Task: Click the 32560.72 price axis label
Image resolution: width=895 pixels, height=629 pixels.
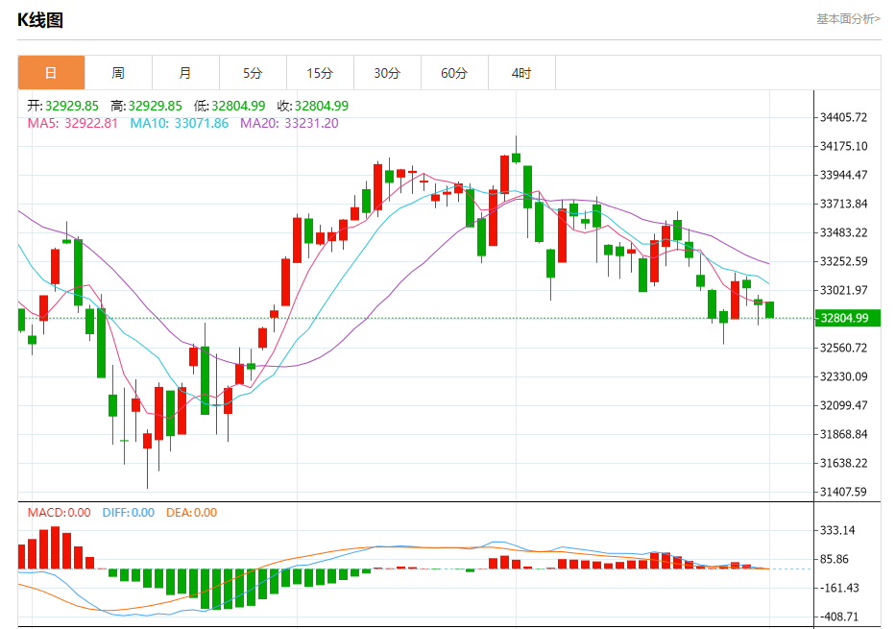Action: coord(844,348)
